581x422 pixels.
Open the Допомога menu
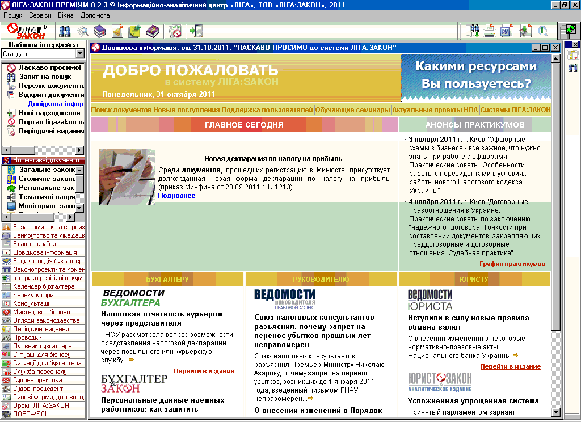tap(95, 15)
